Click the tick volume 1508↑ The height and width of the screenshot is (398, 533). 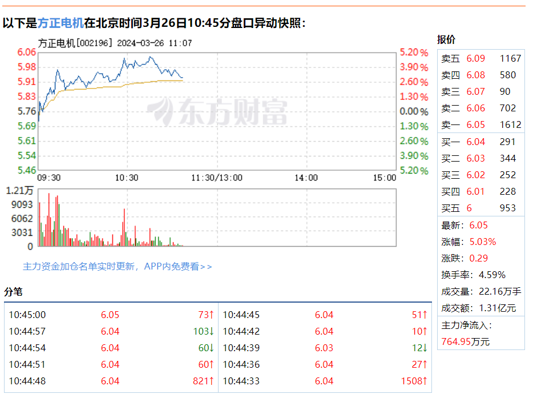(414, 381)
